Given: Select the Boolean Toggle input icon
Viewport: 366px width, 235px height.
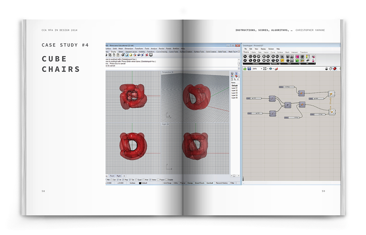Looking at the screenshot, I should (287, 57).
